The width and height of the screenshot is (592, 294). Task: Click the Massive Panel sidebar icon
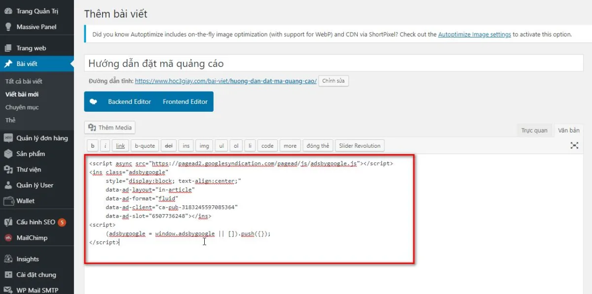click(8, 27)
